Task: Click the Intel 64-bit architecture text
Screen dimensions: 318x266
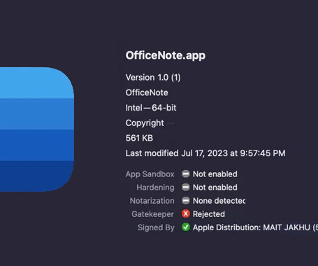Action: (151, 108)
